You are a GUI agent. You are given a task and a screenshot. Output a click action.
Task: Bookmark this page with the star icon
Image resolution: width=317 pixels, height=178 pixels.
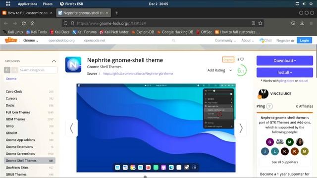click(260, 23)
